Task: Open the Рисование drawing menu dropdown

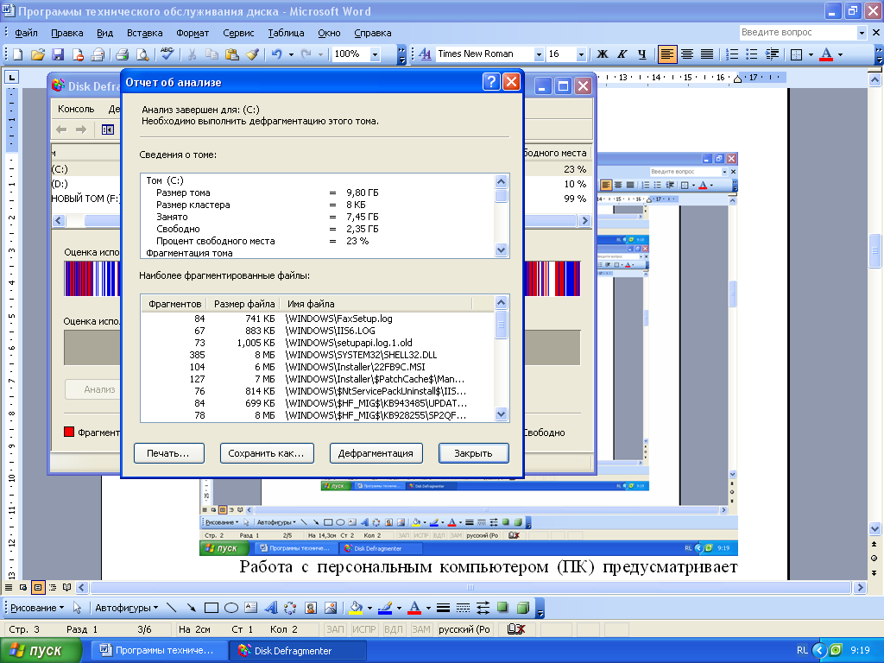Action: coord(37,608)
